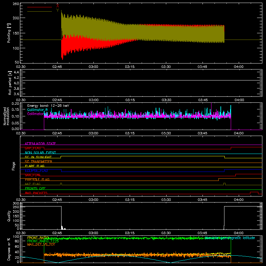Select the BAD_PACKETS flag label

point(36,193)
